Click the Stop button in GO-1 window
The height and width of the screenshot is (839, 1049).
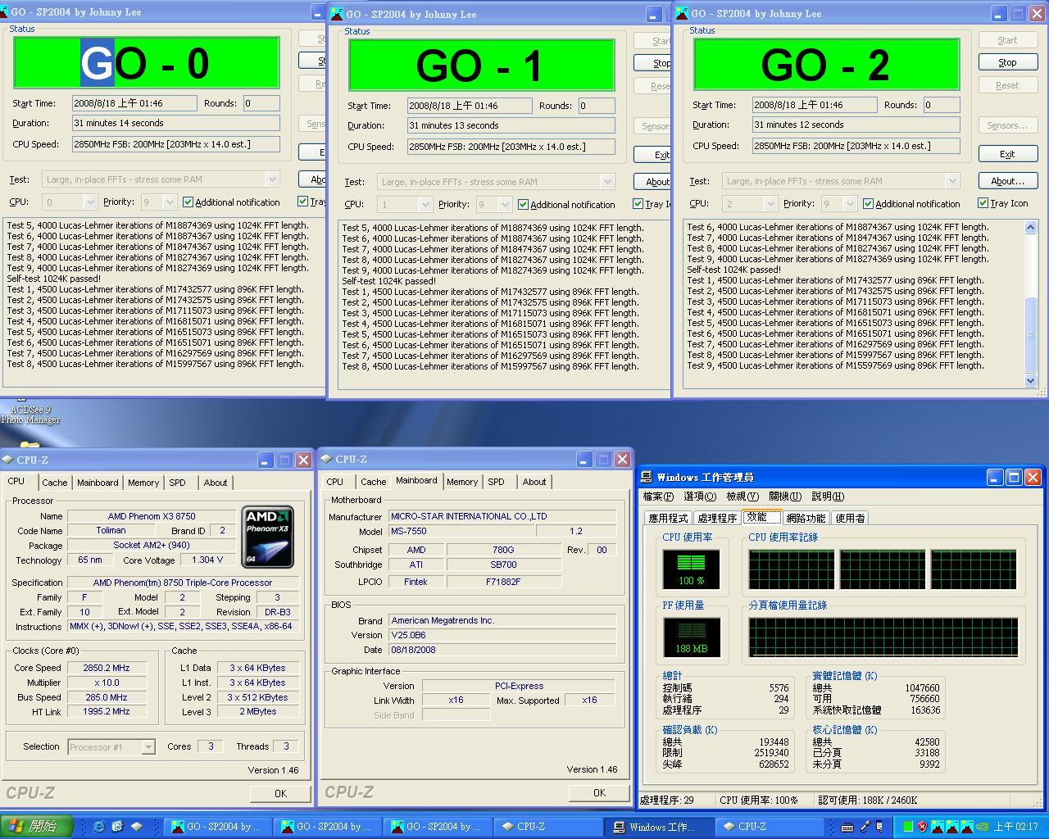tap(652, 63)
